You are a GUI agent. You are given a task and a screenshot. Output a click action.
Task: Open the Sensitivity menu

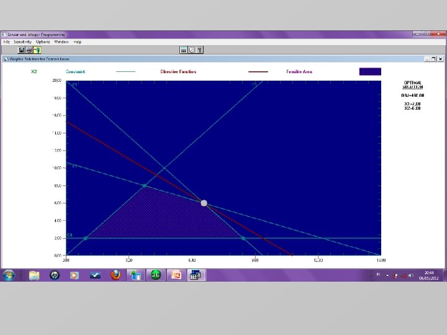pos(23,42)
